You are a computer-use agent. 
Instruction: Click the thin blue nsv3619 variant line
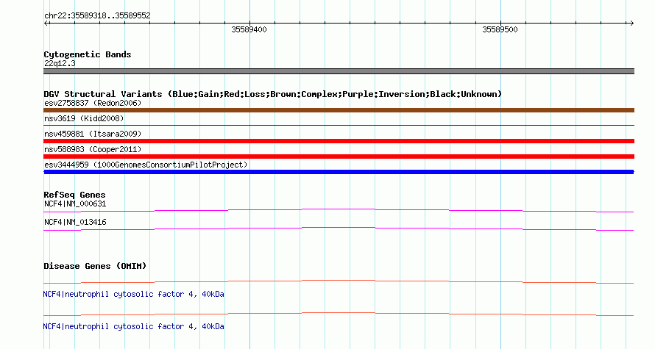click(339, 125)
